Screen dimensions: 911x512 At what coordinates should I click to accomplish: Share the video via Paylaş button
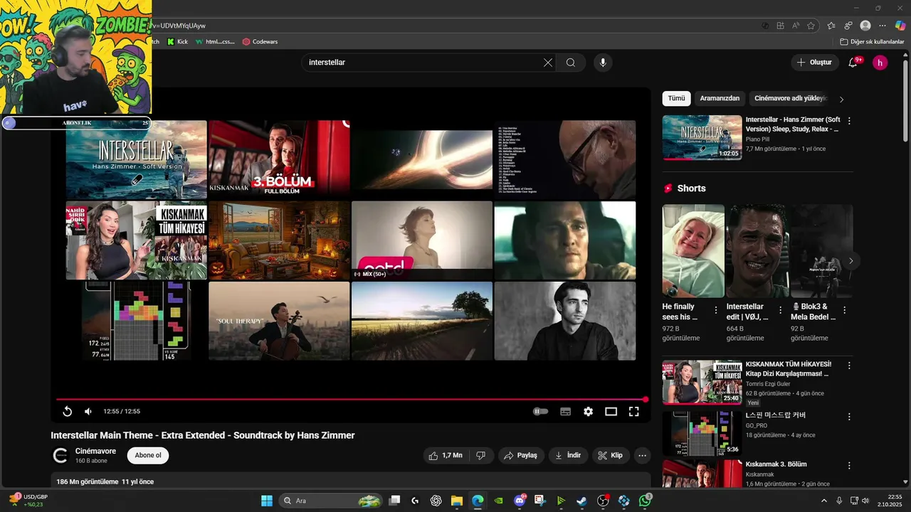click(522, 455)
